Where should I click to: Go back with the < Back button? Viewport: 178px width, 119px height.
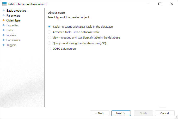coord(100,113)
